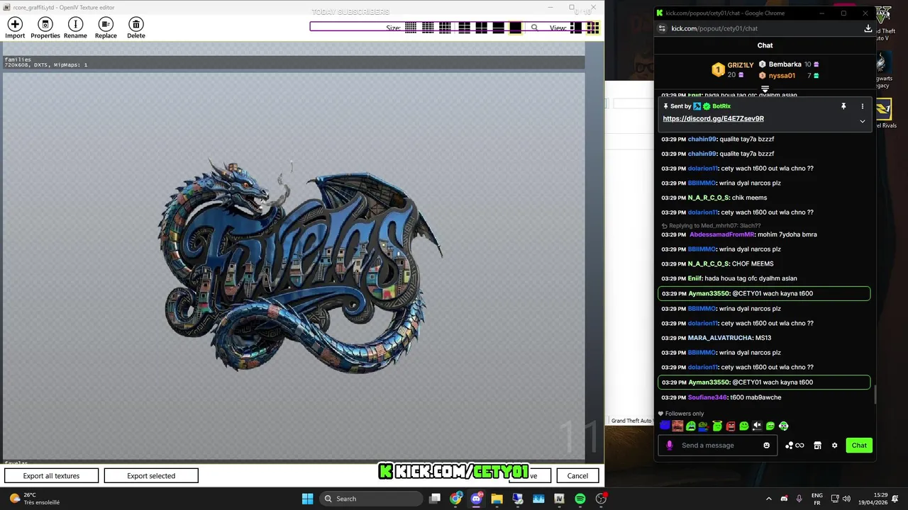
Task: Import a texture in OpenIV
Action: [15, 28]
